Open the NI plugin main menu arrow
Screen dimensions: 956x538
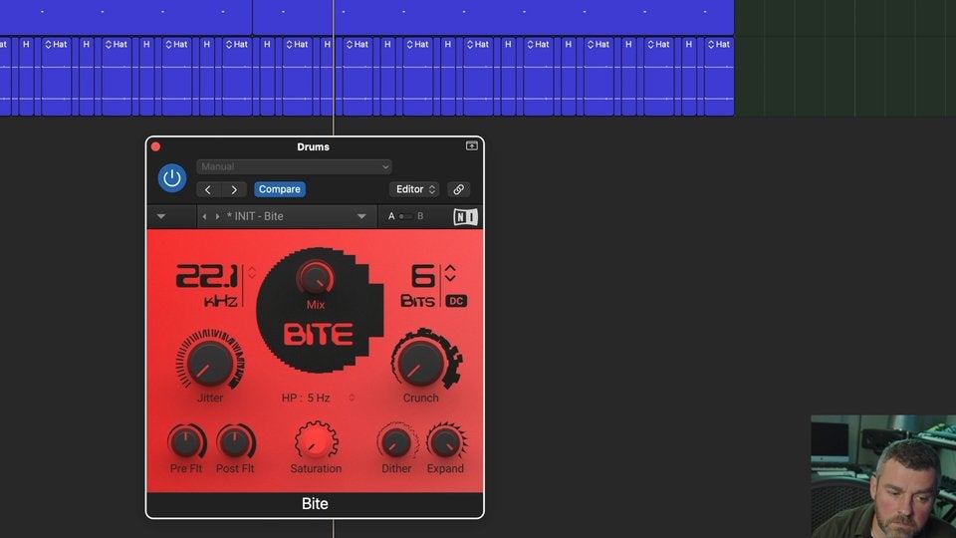161,216
